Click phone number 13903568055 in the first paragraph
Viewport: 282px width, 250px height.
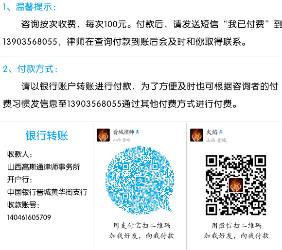(30, 42)
